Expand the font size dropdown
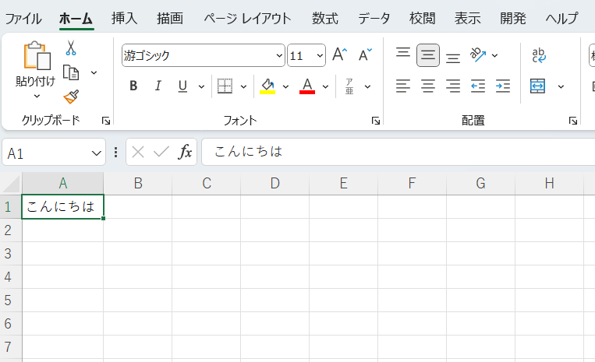Viewport: 595px width, 362px height. click(x=320, y=55)
